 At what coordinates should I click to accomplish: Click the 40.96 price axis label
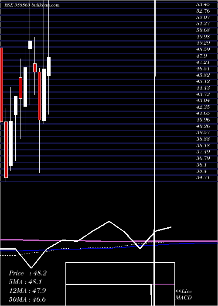203,120
